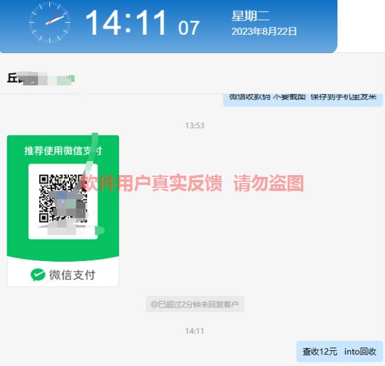Screen dimensions: 385x366
Task: Select the message 查收12元 into回收
Action: point(340,351)
